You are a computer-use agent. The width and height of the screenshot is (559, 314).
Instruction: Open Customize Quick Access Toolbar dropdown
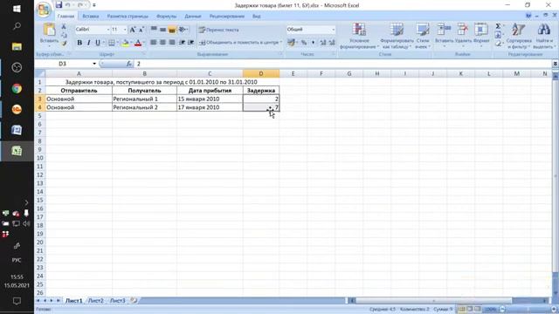[94, 5]
